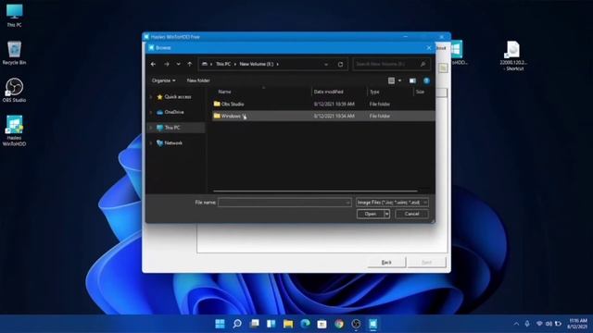Viewport: 593px width, 333px height.
Task: Open taskbar Search
Action: [x=237, y=324]
